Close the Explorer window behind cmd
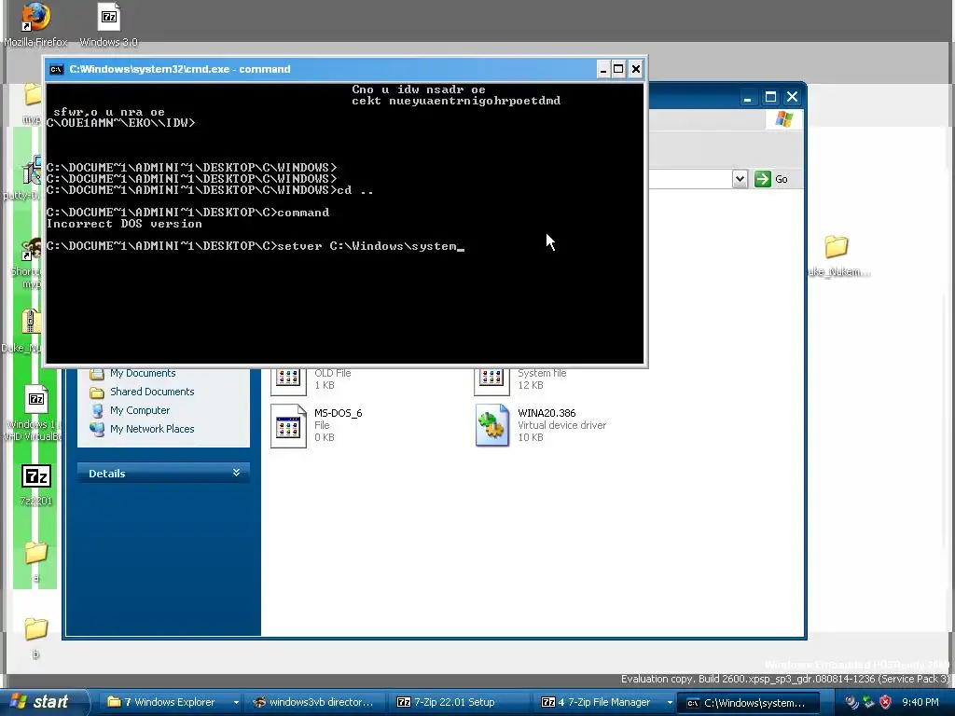Image resolution: width=955 pixels, height=716 pixels. coord(793,97)
